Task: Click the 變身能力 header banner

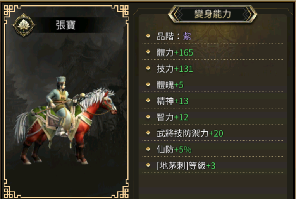Action: pos(213,14)
